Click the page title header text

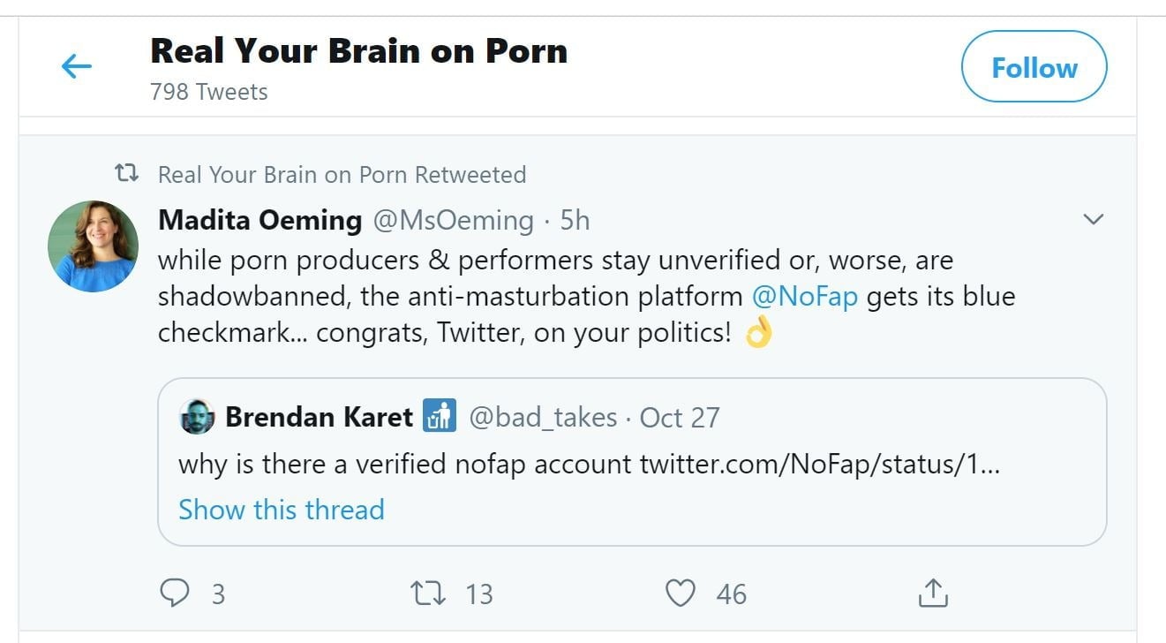tap(358, 51)
